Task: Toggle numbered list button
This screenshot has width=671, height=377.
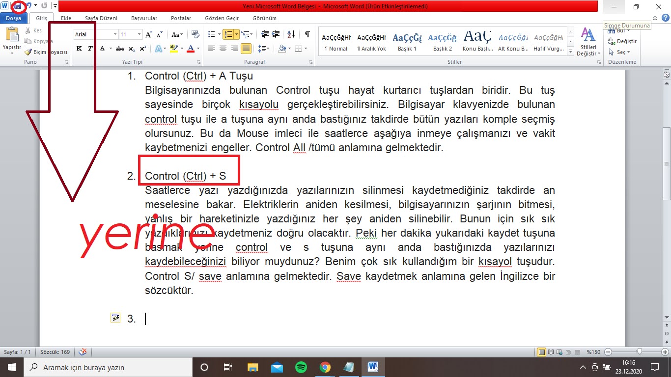Action: tap(228, 34)
